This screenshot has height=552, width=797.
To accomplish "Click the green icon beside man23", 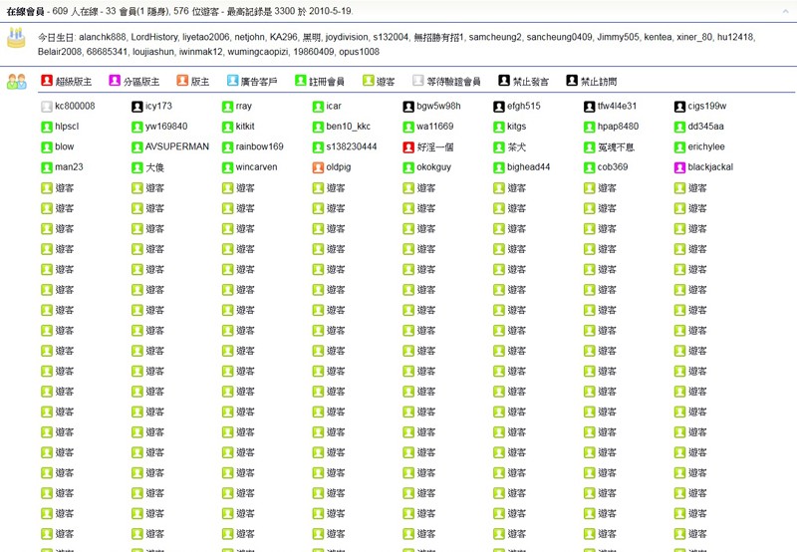I will pyautogui.click(x=47, y=167).
